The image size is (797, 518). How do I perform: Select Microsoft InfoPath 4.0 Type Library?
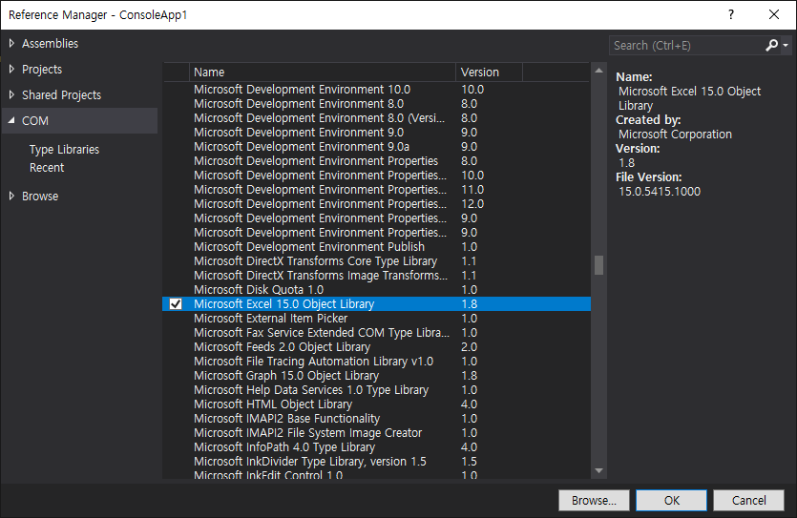click(376, 446)
